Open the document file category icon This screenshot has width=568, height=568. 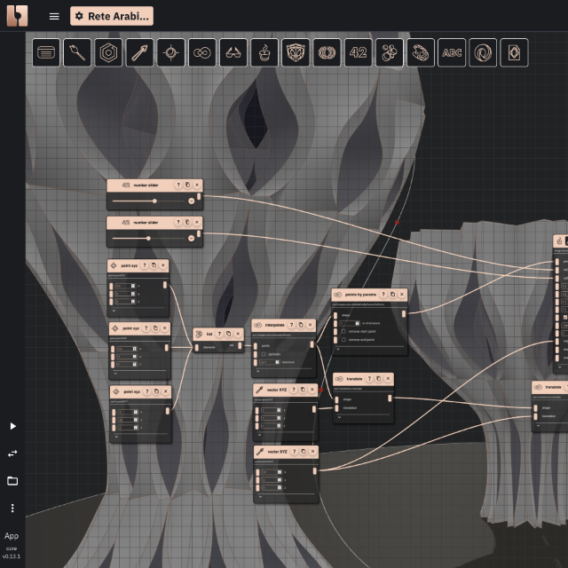click(x=514, y=52)
